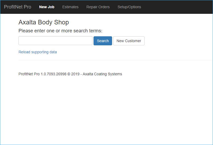The height and width of the screenshot is (145, 213).
Task: Click the Axalta Coating Systems footer text
Action: pos(102,74)
